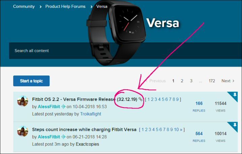Select Versa breadcrumb item
Image resolution: width=242 pixels, height=154 pixels.
click(x=102, y=6)
